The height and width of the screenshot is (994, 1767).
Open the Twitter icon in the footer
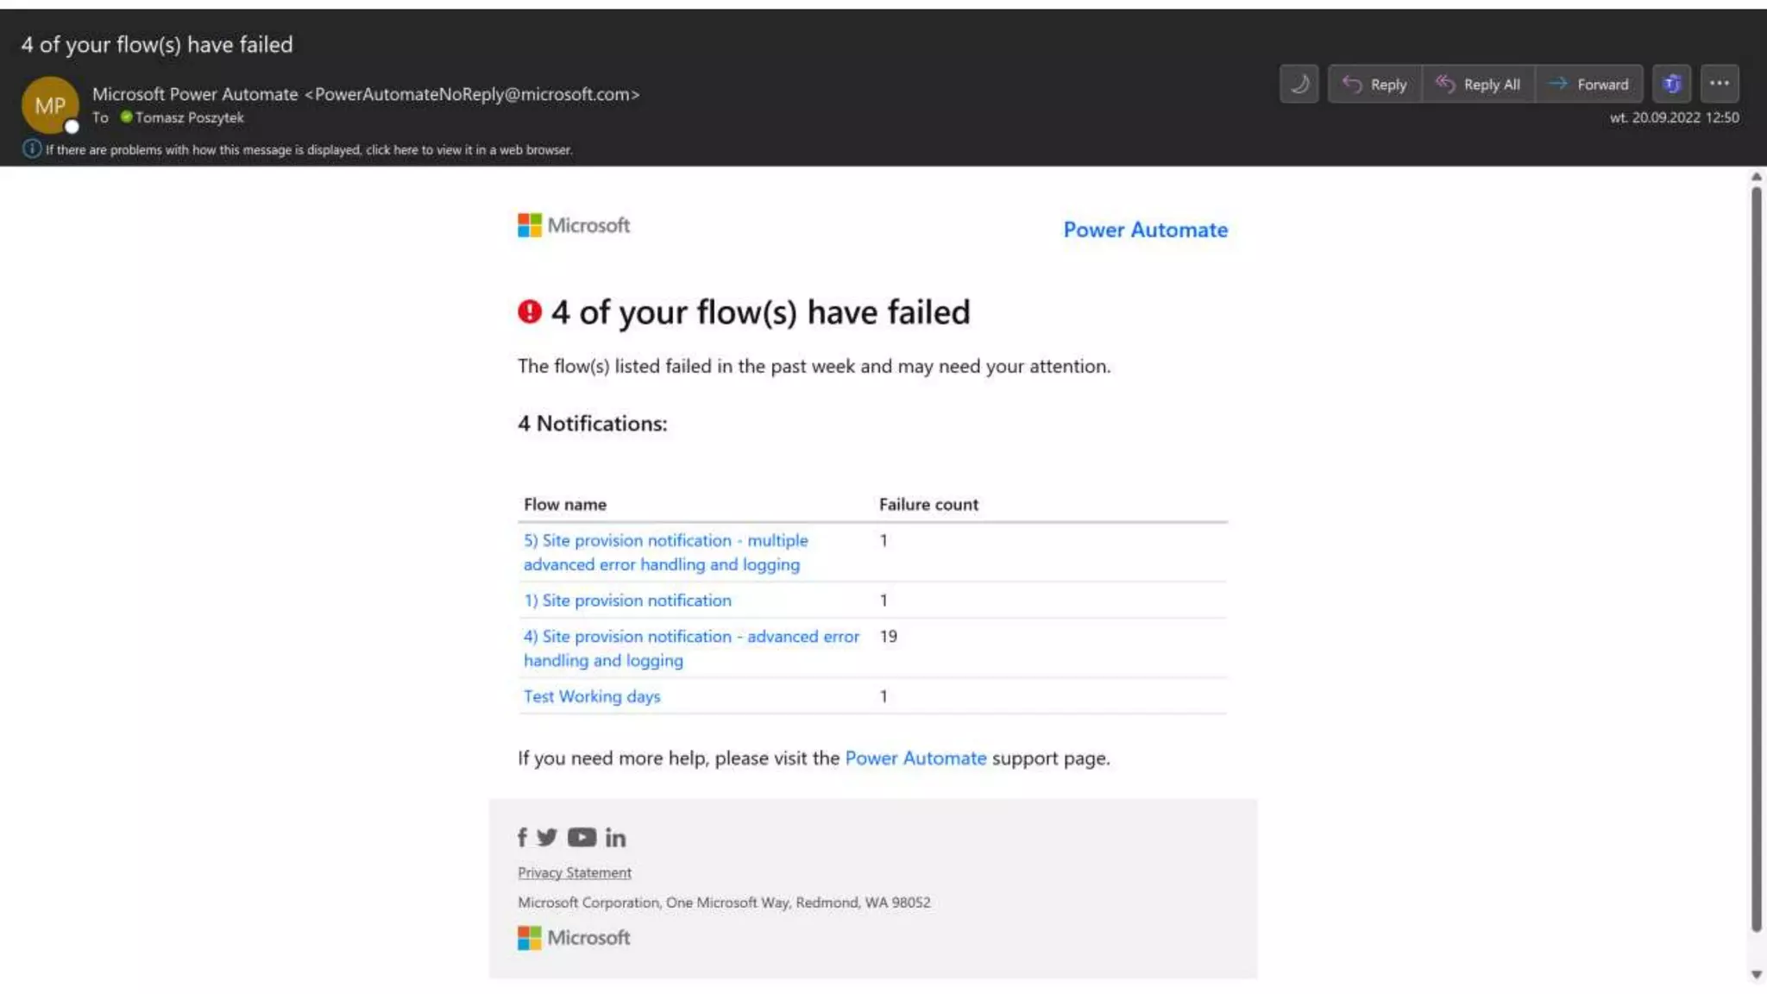pos(547,837)
